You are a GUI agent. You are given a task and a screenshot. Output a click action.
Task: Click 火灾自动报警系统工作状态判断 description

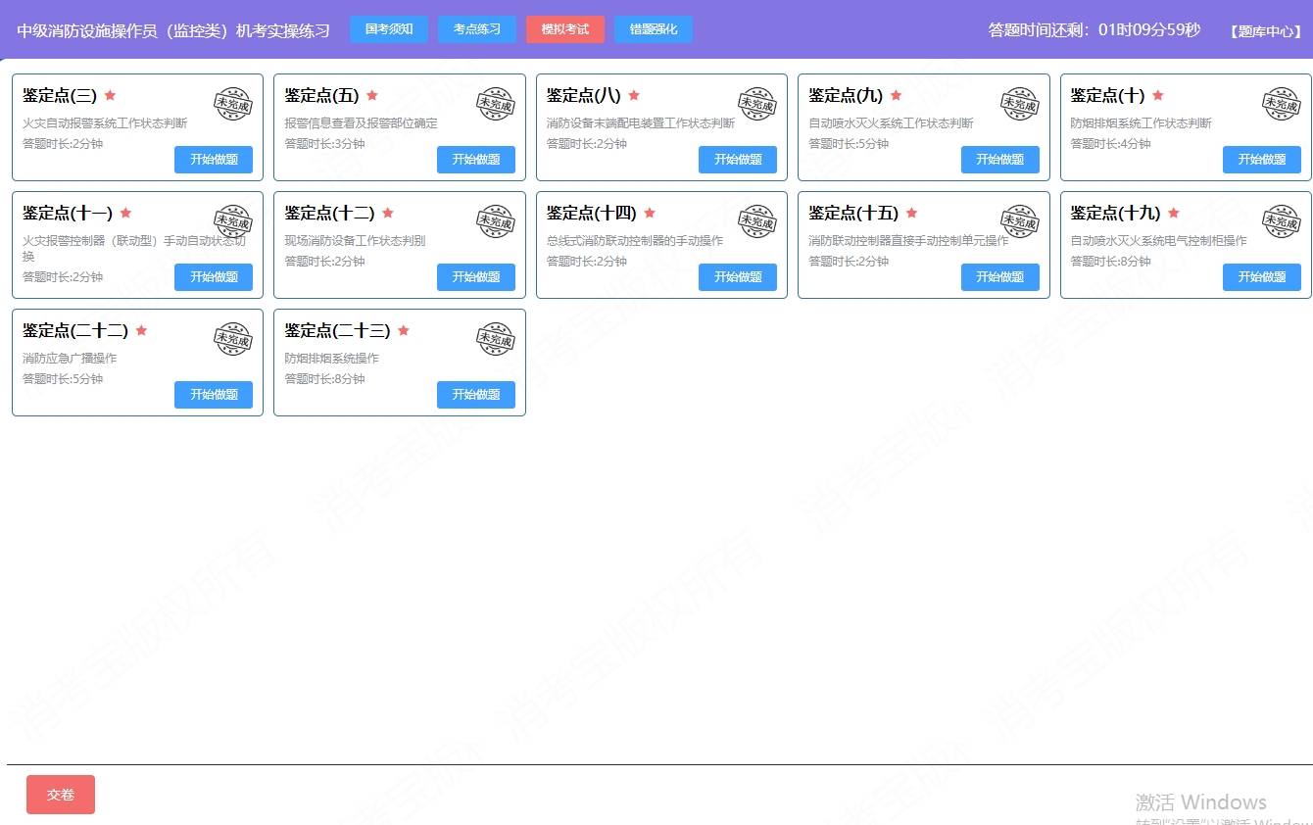click(x=105, y=123)
